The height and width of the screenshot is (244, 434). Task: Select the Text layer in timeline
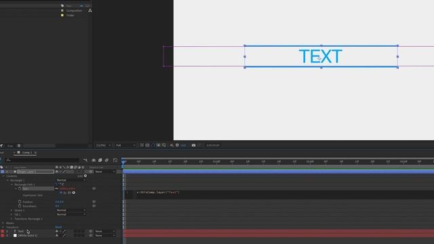21,231
